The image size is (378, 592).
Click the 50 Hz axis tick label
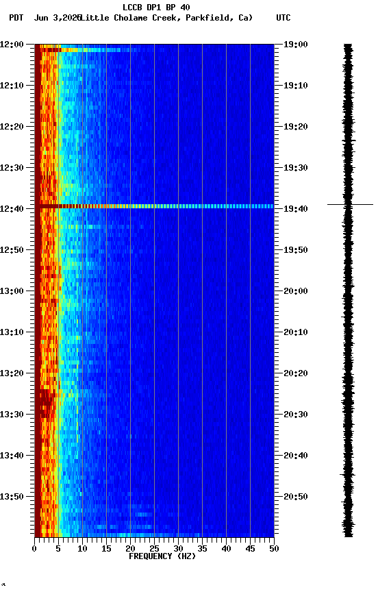tap(274, 549)
